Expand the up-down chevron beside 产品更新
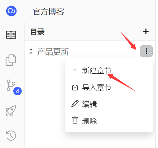Viewport: 158px width, 148px height. (31, 51)
